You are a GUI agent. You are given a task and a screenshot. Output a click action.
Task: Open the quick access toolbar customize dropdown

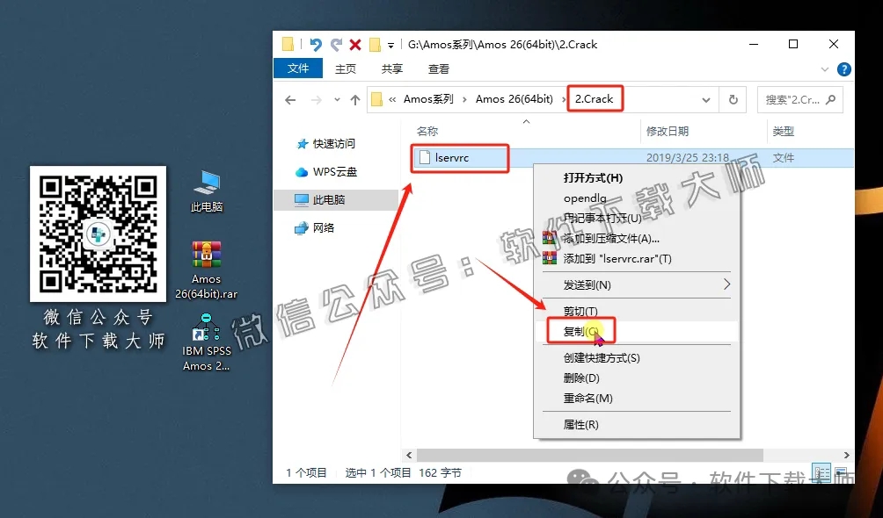[389, 43]
